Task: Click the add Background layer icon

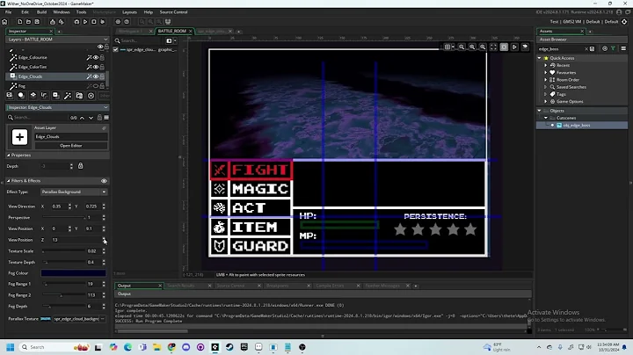Action: (10, 95)
